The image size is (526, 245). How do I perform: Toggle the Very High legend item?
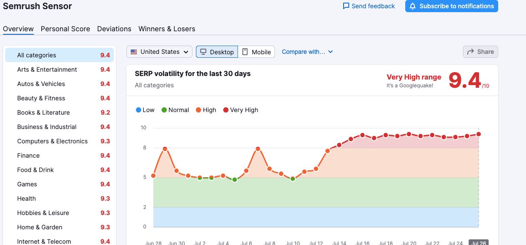click(241, 110)
